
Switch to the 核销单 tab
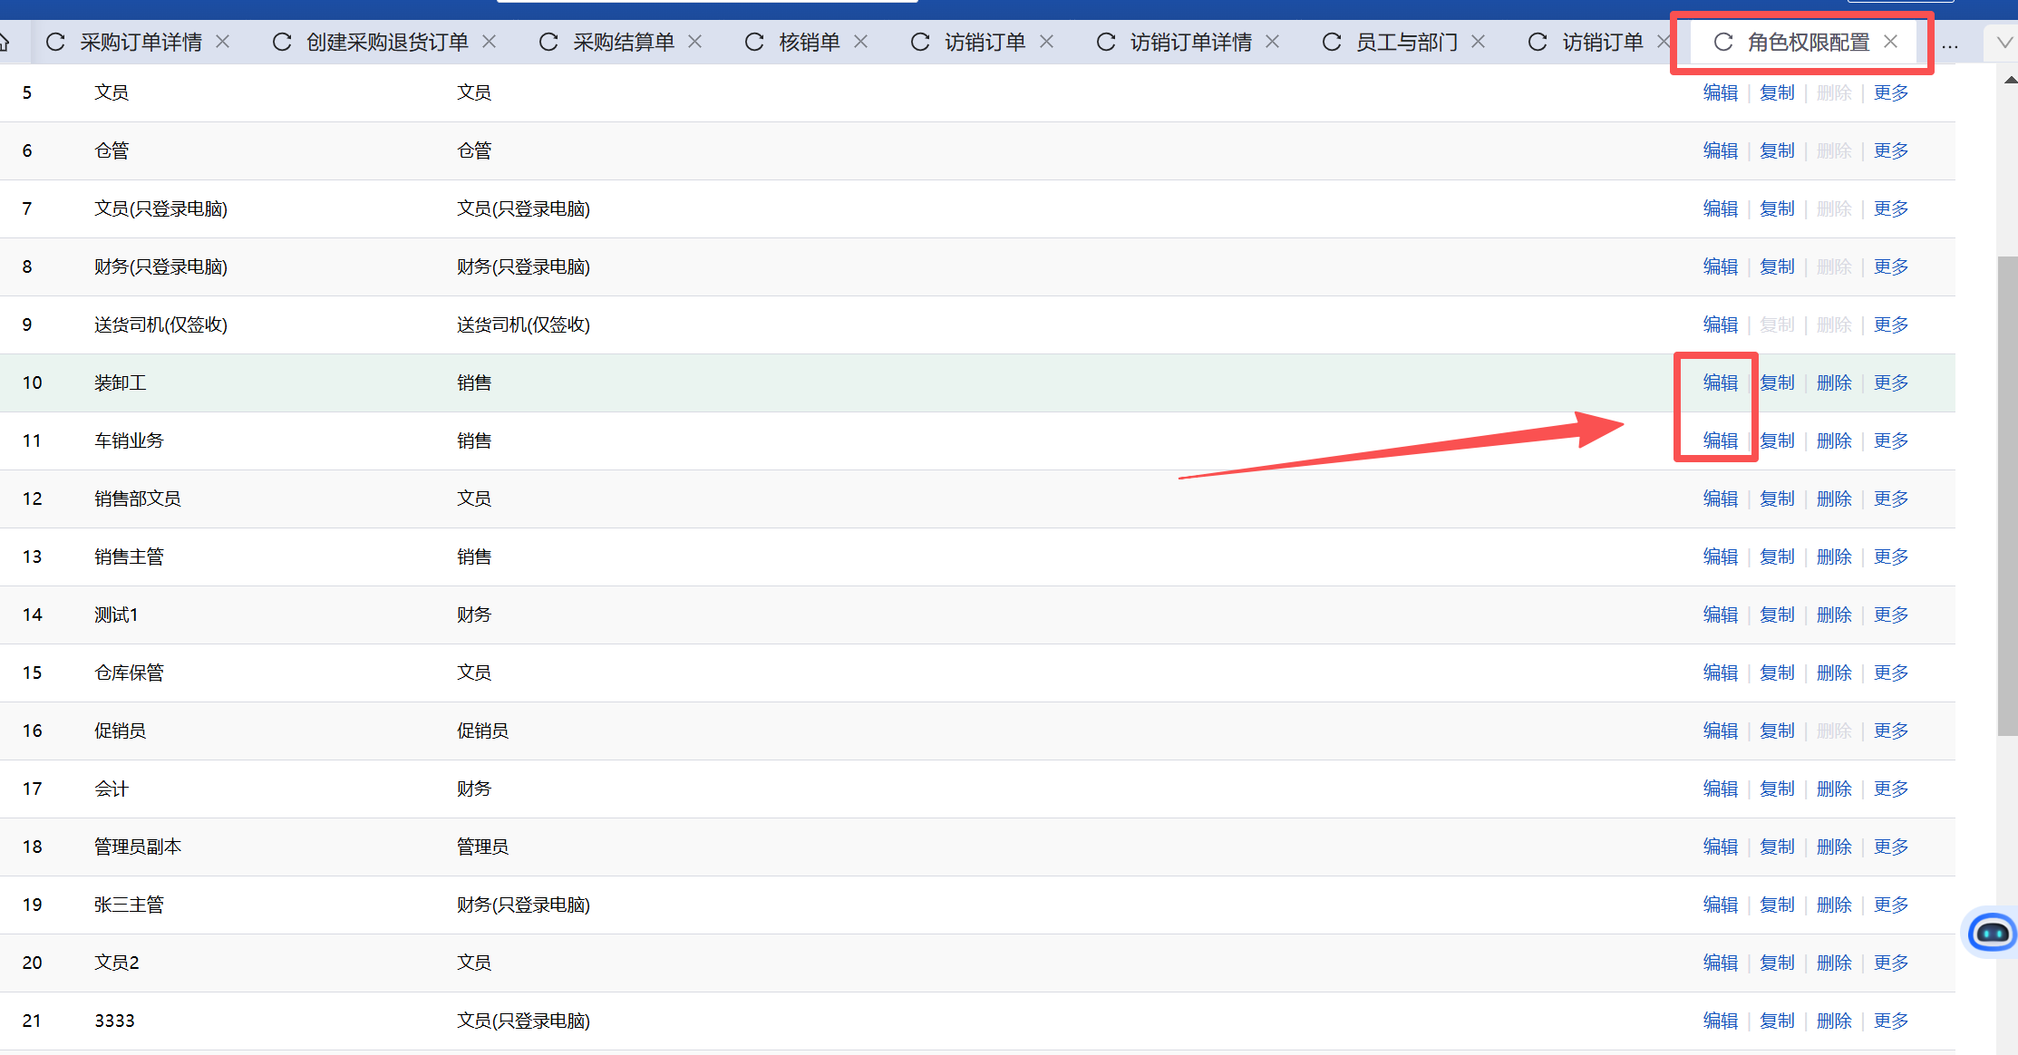[x=810, y=42]
